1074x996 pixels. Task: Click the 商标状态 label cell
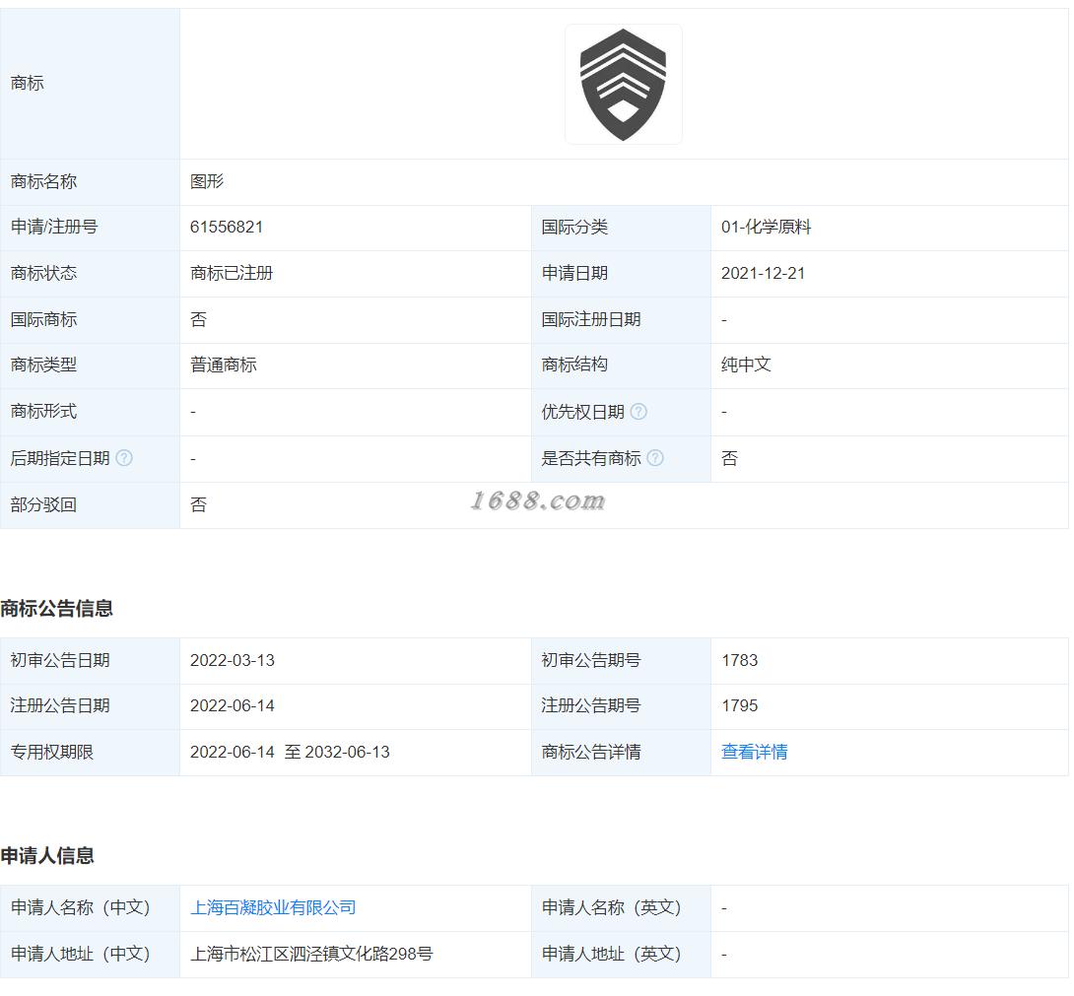pos(90,273)
